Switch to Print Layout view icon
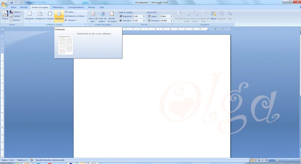Image resolution: width=301 pixels, height=164 pixels. tap(252, 160)
